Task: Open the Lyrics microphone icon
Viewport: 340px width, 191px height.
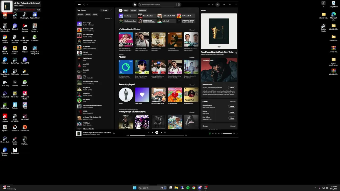Action: (x=213, y=133)
